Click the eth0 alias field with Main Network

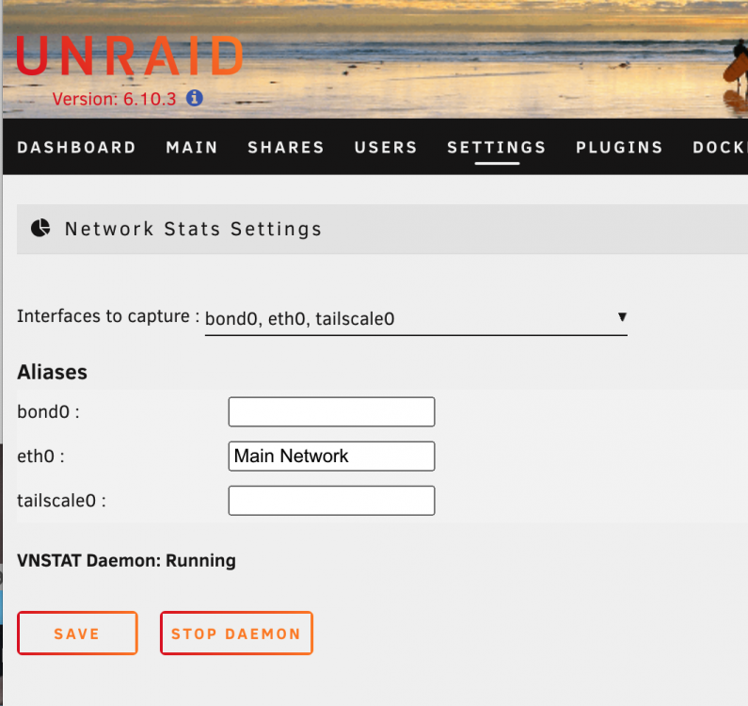(331, 457)
